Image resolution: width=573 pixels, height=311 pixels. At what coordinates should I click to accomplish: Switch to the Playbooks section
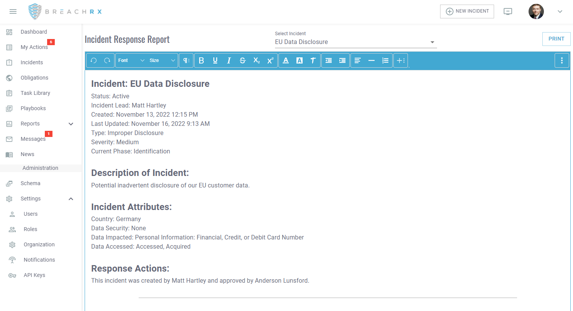tap(33, 108)
